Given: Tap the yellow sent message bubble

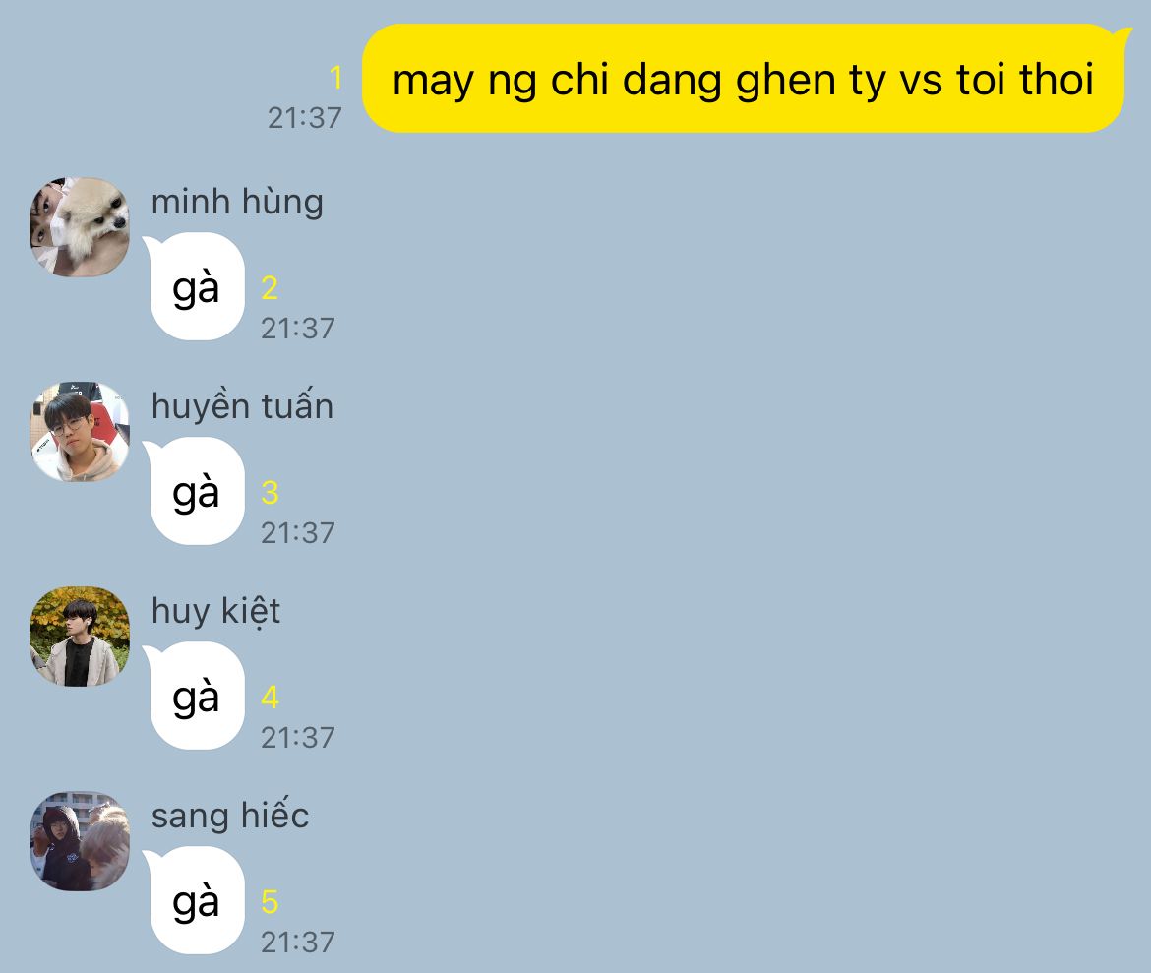Looking at the screenshot, I should point(745,79).
